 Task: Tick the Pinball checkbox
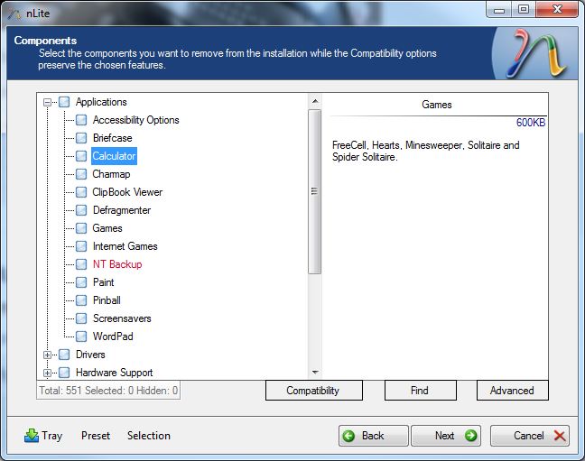(81, 300)
